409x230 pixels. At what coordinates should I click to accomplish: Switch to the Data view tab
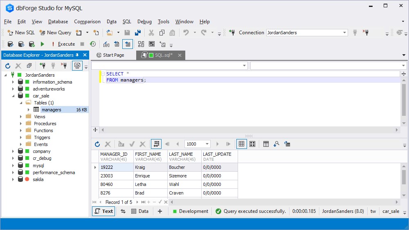coord(140,211)
